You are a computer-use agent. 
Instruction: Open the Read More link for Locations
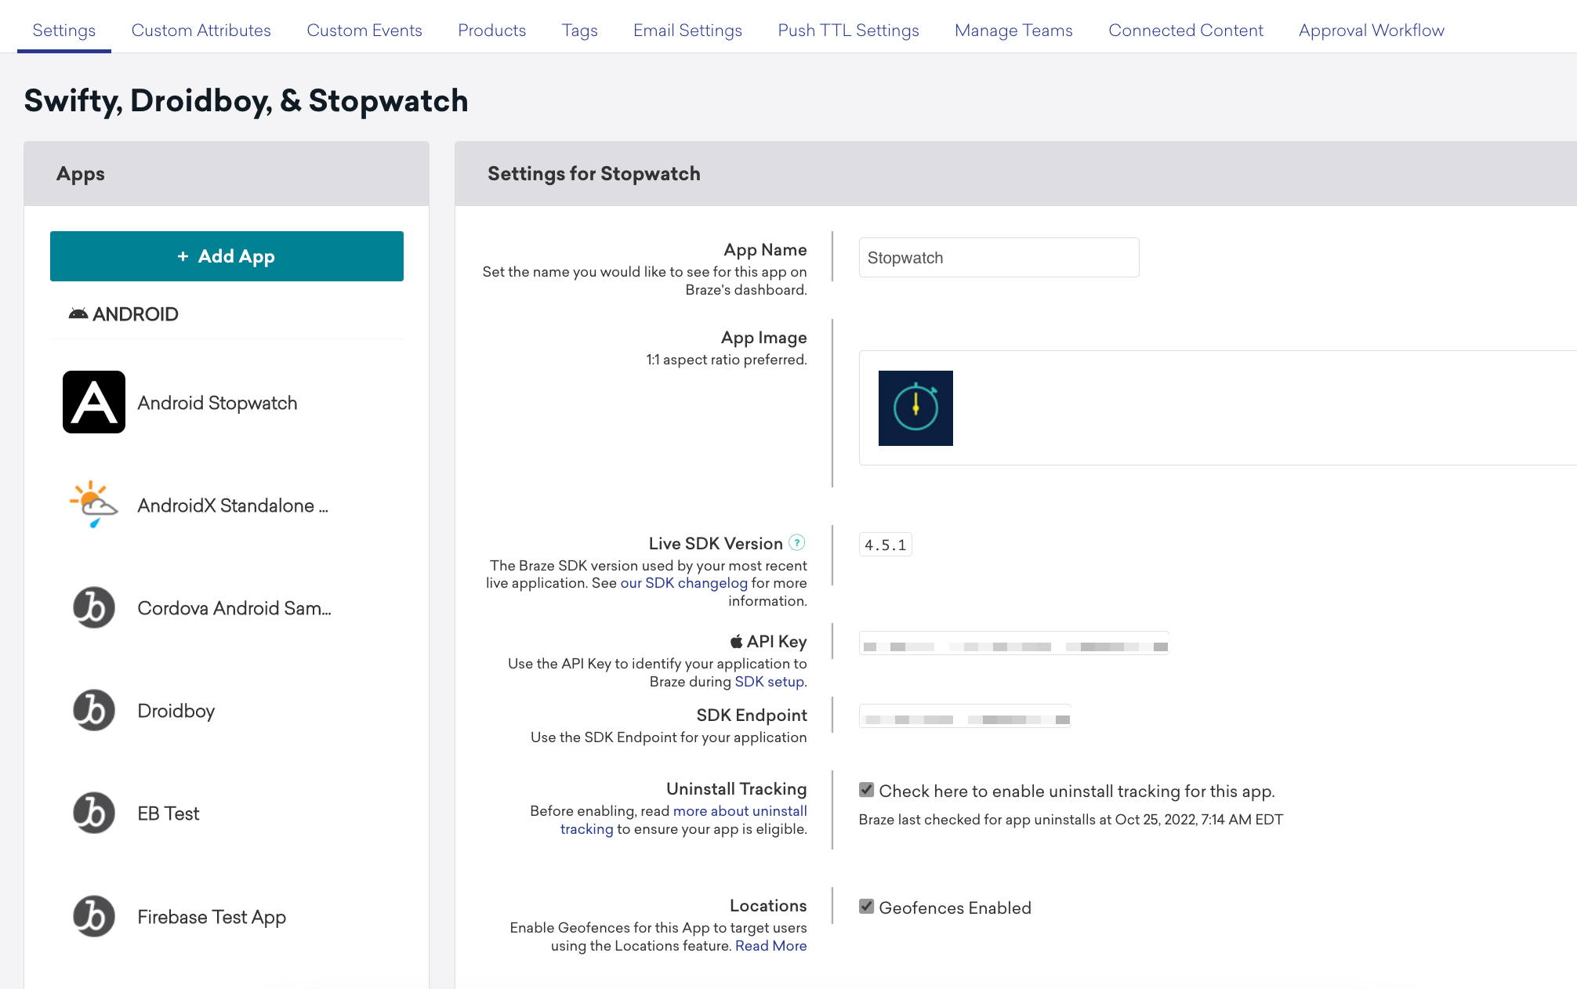pyautogui.click(x=771, y=946)
